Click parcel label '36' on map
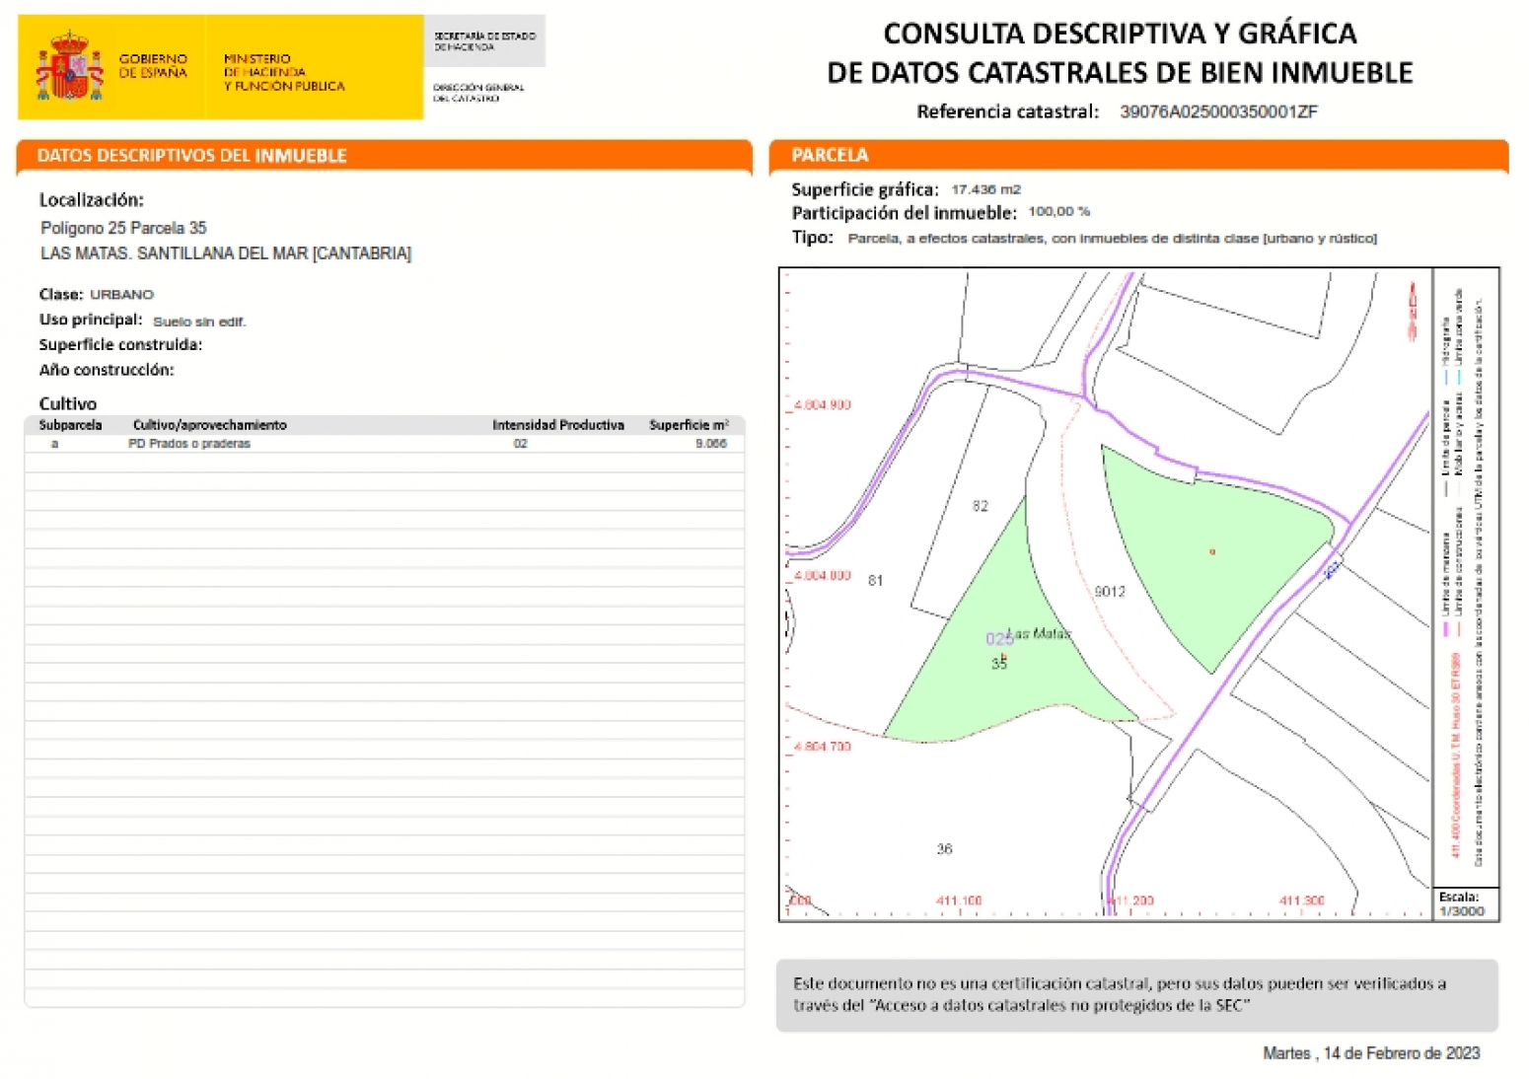This screenshot has width=1529, height=1079. tap(944, 849)
